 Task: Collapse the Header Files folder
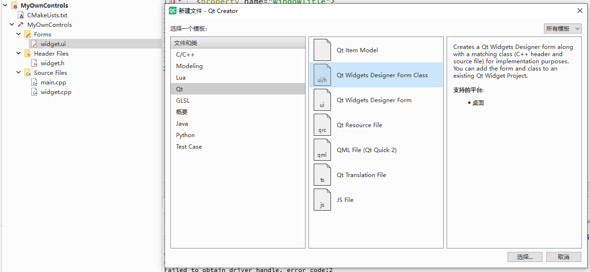click(19, 53)
